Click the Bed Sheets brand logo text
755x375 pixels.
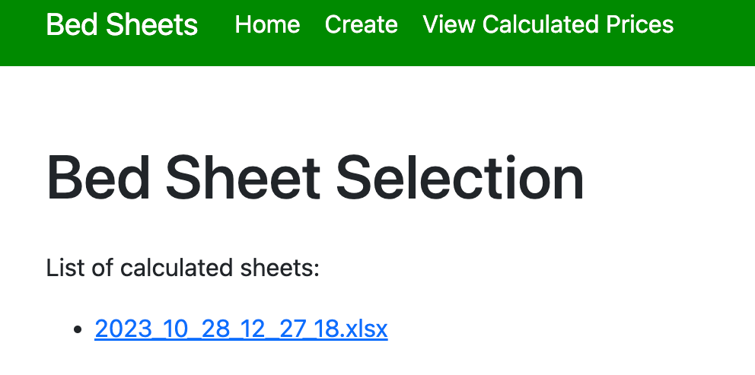pos(122,24)
